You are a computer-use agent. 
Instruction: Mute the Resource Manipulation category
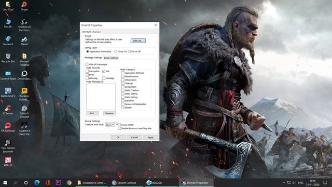pos(123,104)
